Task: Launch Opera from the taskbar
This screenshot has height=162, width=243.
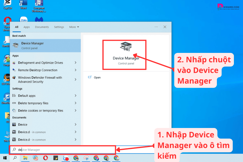Action: (x=45, y=158)
